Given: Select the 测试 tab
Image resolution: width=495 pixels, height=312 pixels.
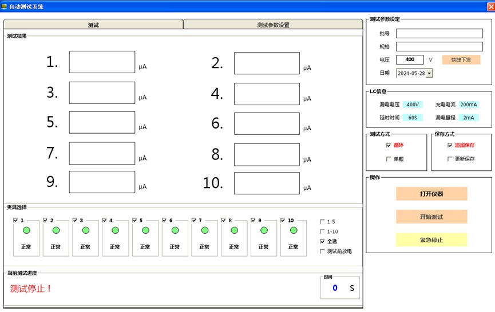Looking at the screenshot, I should point(93,25).
